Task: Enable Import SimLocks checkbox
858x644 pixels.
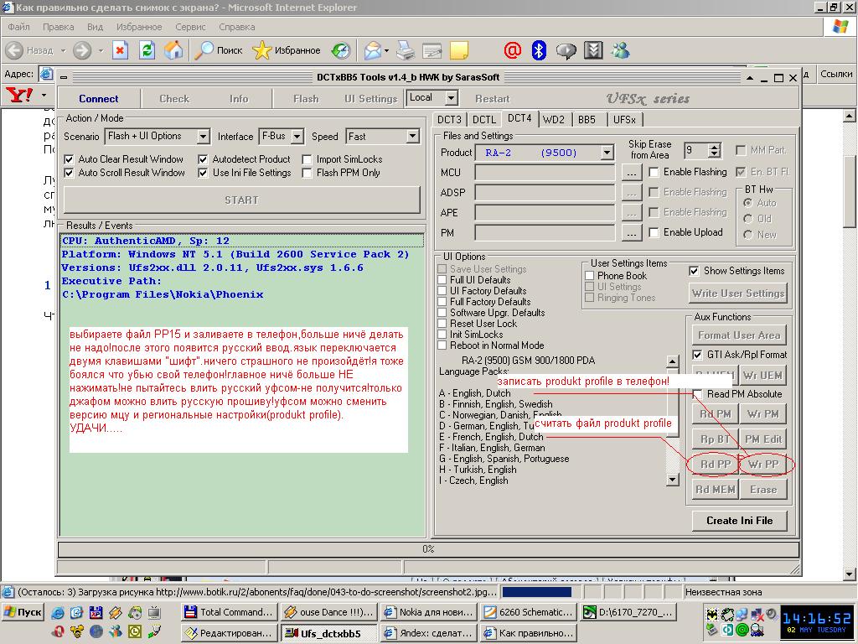Action: [307, 159]
